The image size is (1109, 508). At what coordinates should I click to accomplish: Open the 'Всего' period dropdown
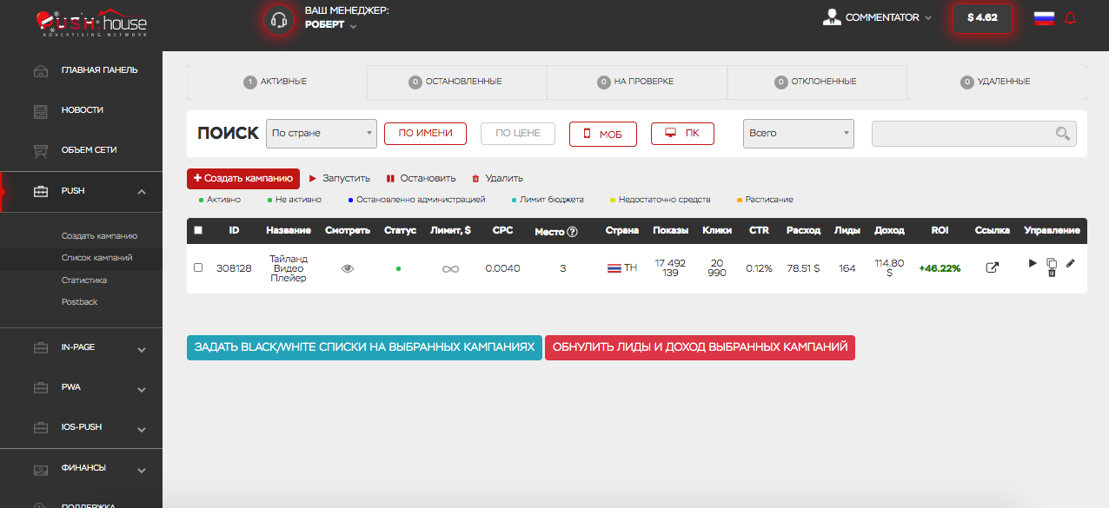[x=798, y=133]
